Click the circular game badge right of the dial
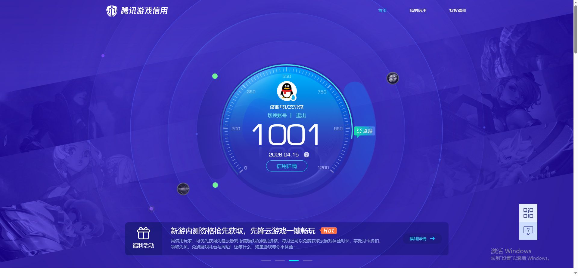 pyautogui.click(x=392, y=78)
